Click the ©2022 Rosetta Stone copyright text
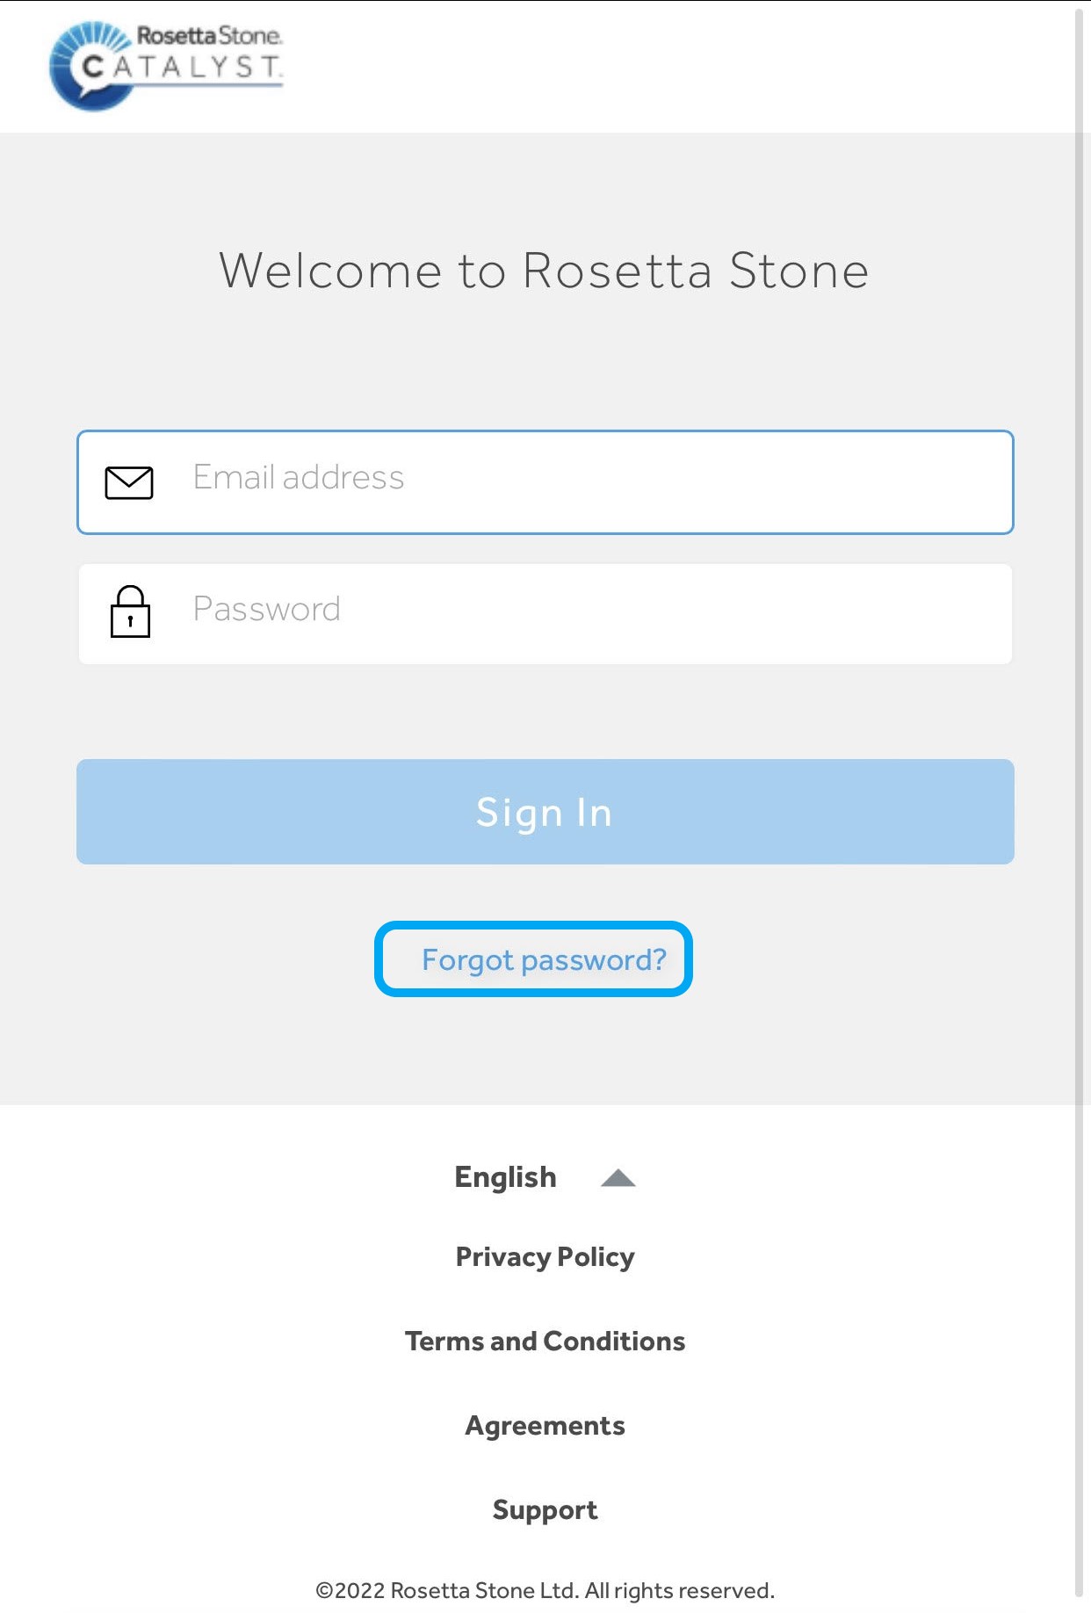The height and width of the screenshot is (1613, 1091). [x=545, y=1591]
